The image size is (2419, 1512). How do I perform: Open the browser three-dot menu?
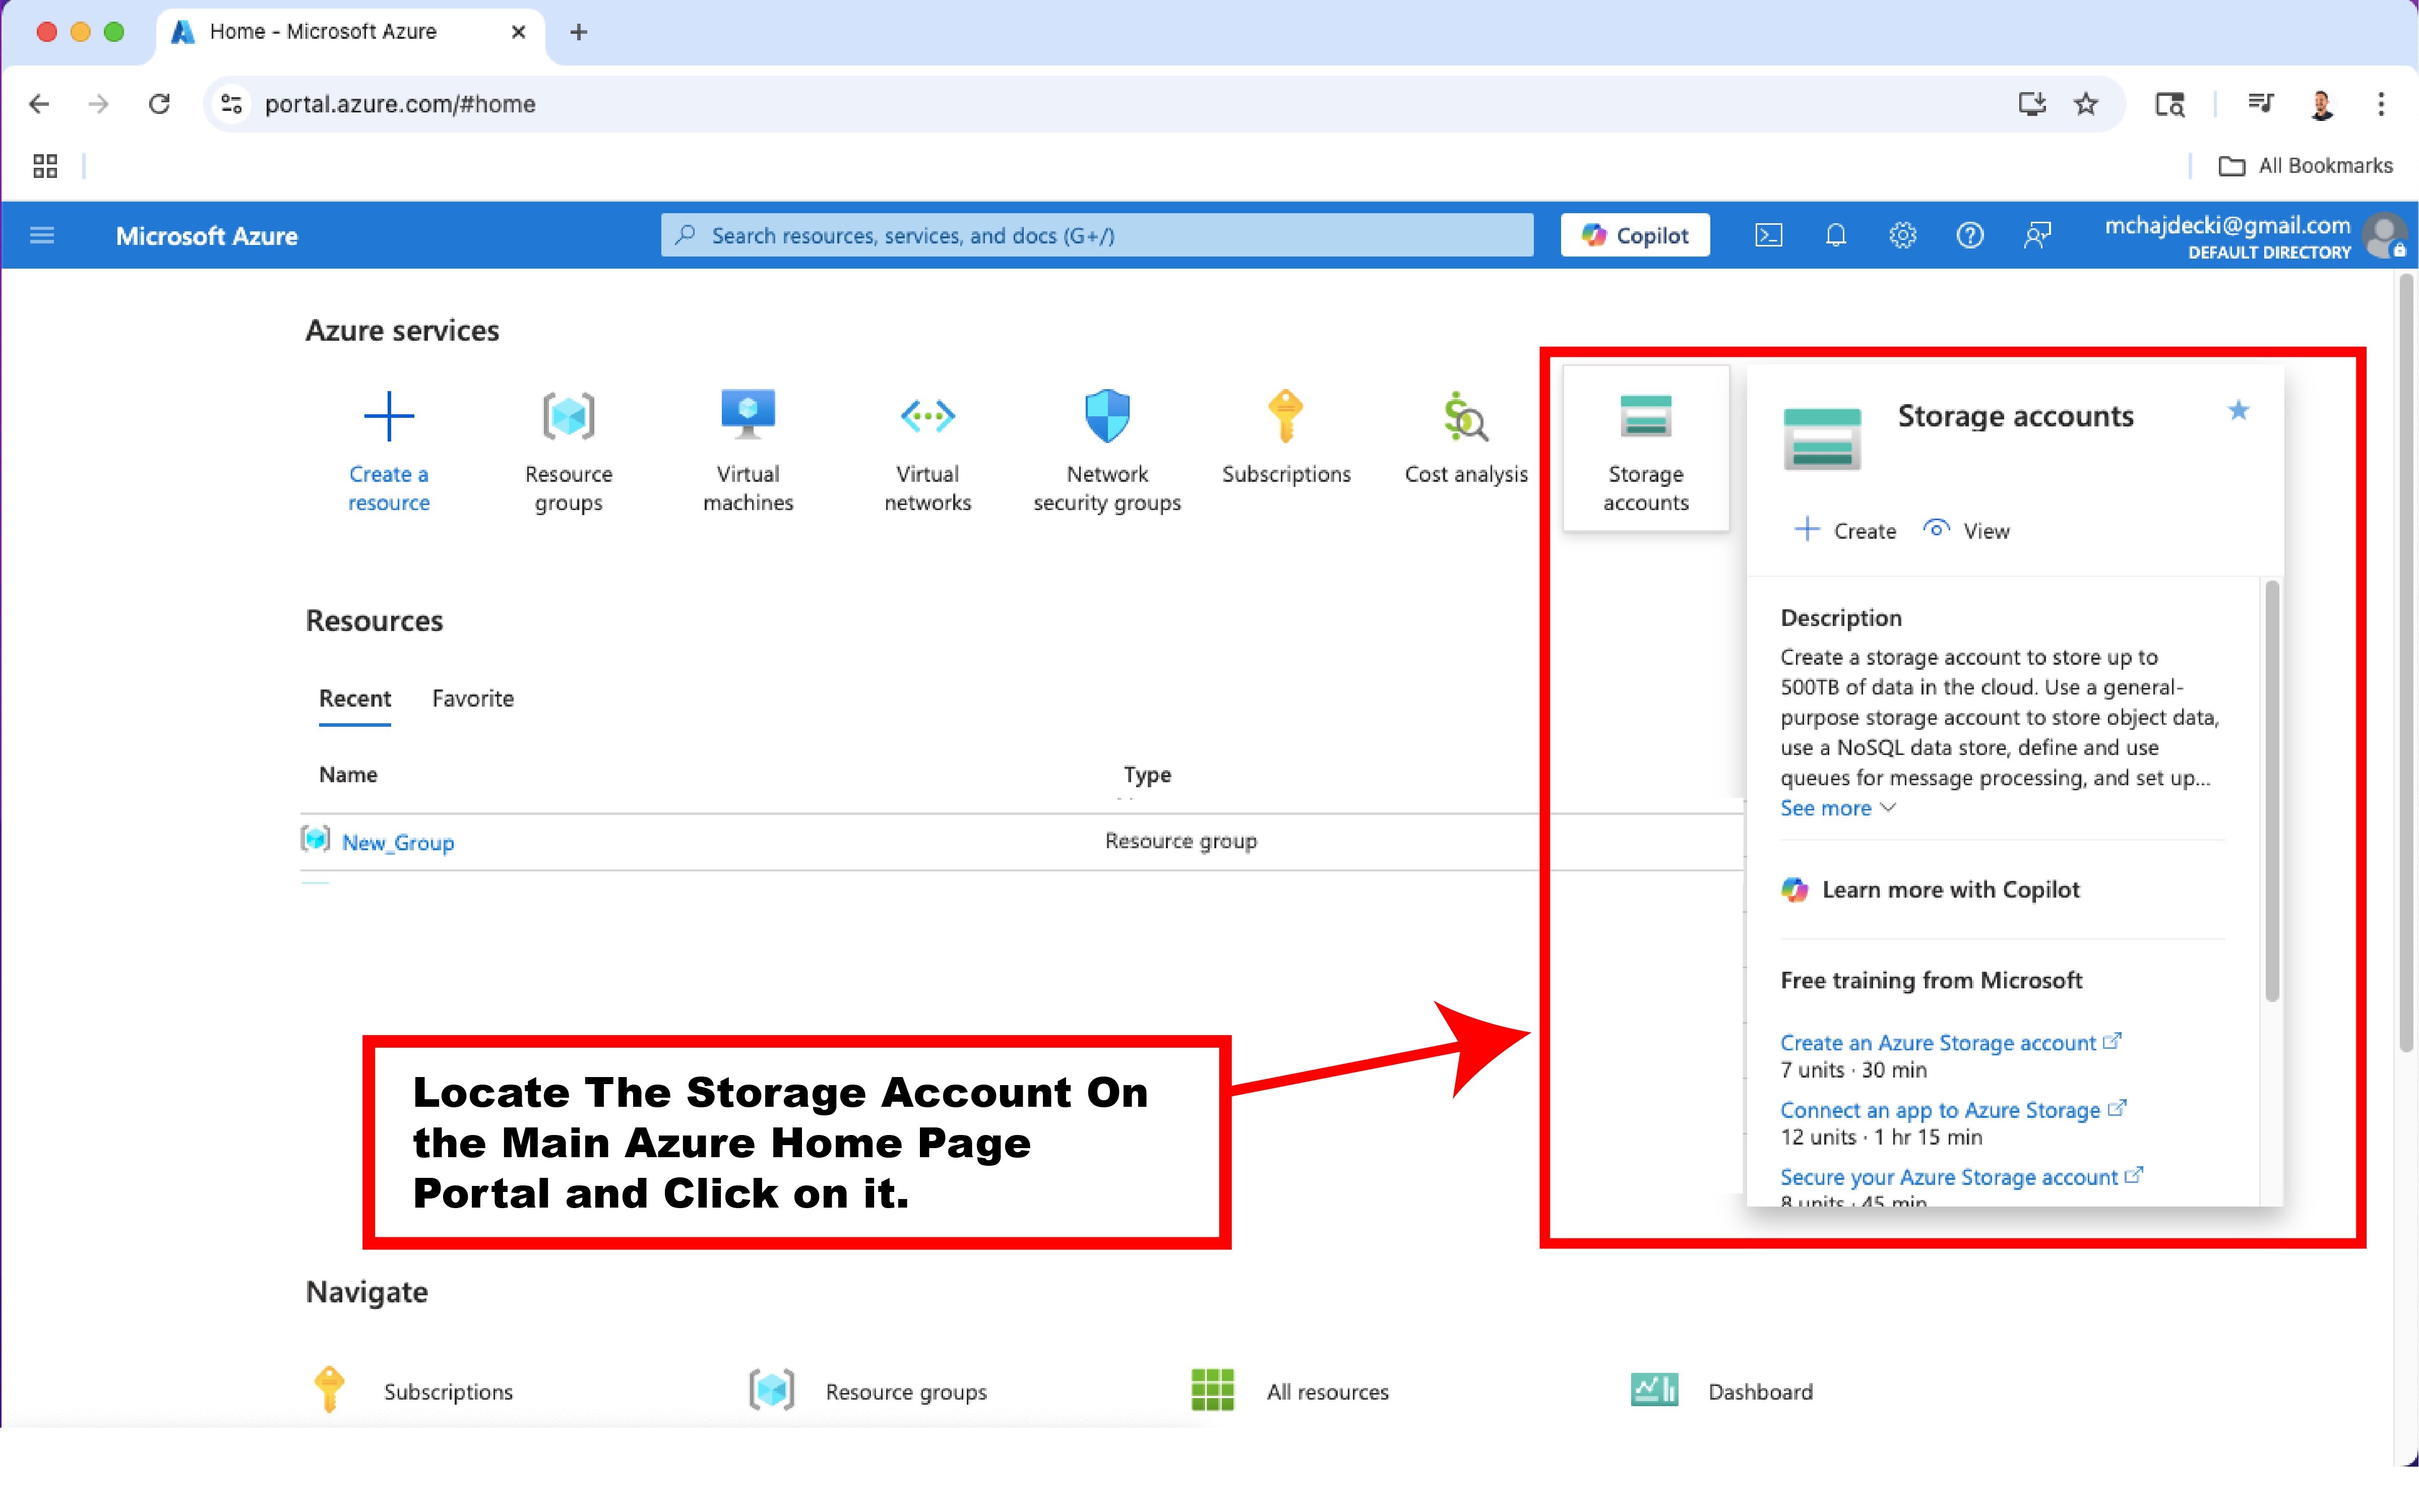click(x=2381, y=104)
